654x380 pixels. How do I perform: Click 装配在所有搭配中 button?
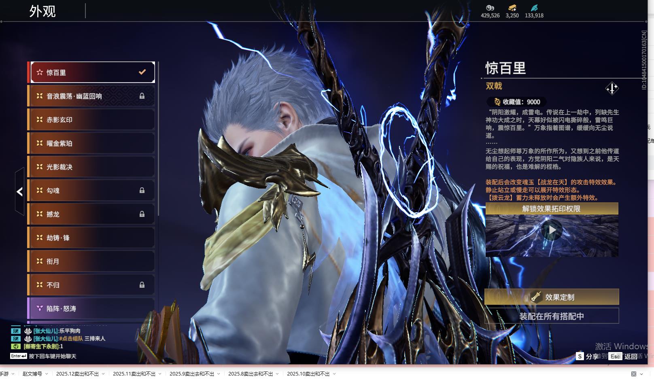coord(552,316)
